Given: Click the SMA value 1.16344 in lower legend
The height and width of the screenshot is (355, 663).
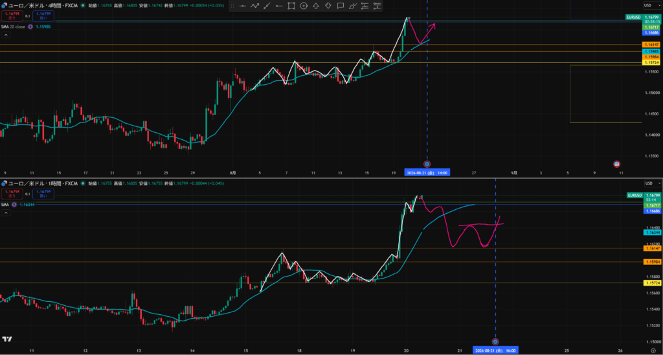Looking at the screenshot, I should click(x=27, y=204).
